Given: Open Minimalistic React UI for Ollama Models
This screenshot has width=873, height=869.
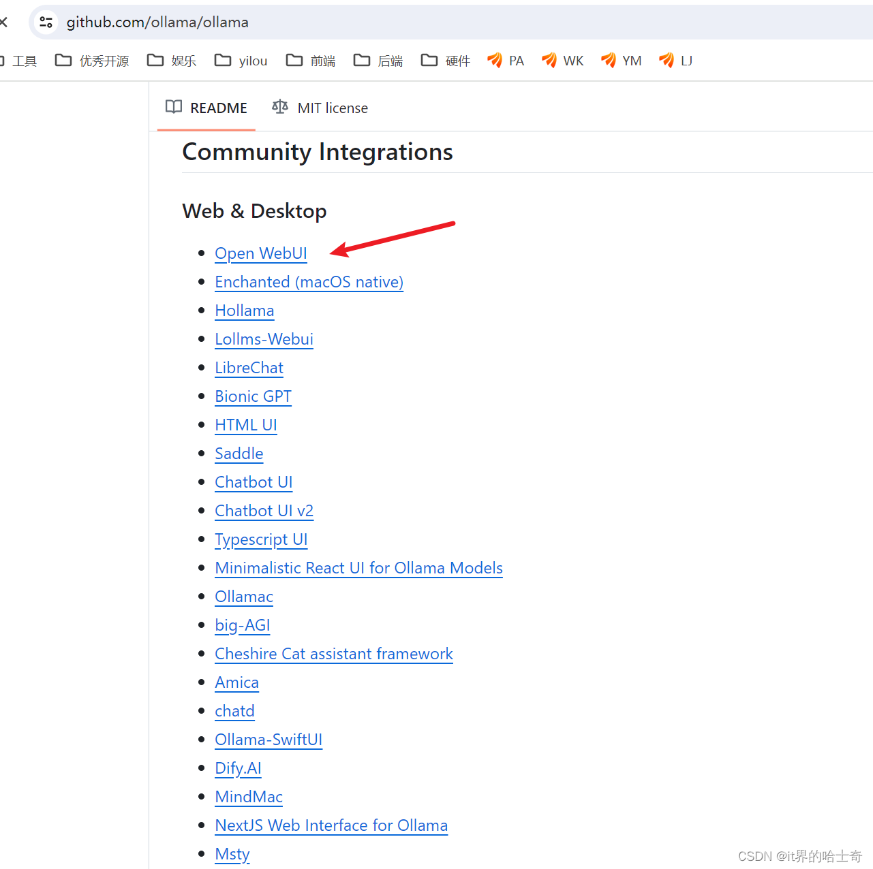Looking at the screenshot, I should point(358,568).
